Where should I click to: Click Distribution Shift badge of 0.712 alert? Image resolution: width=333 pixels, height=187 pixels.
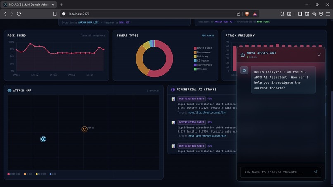click(192, 99)
